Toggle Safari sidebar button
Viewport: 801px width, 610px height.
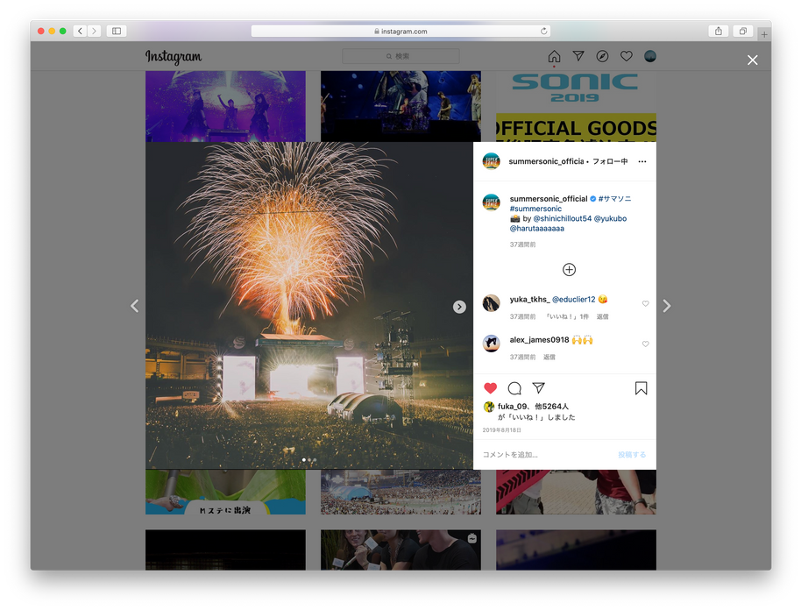tap(117, 32)
